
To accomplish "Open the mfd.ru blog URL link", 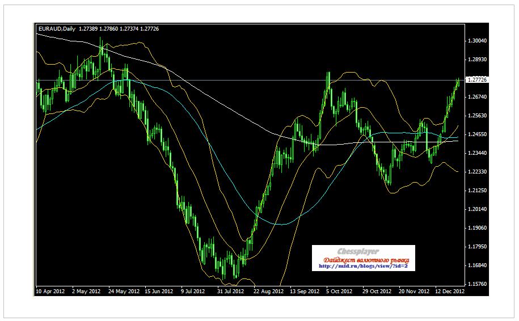I will [x=363, y=266].
